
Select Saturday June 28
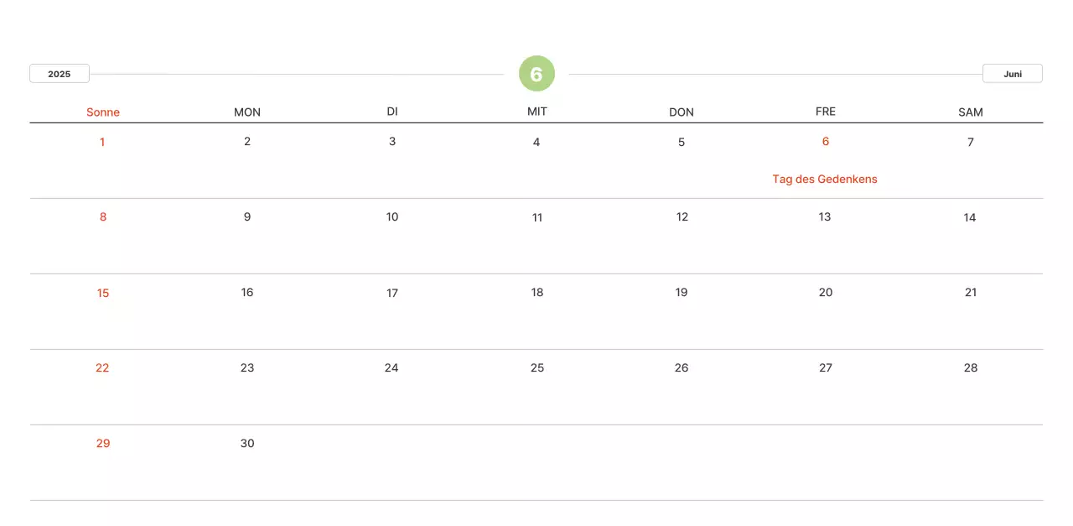(971, 368)
